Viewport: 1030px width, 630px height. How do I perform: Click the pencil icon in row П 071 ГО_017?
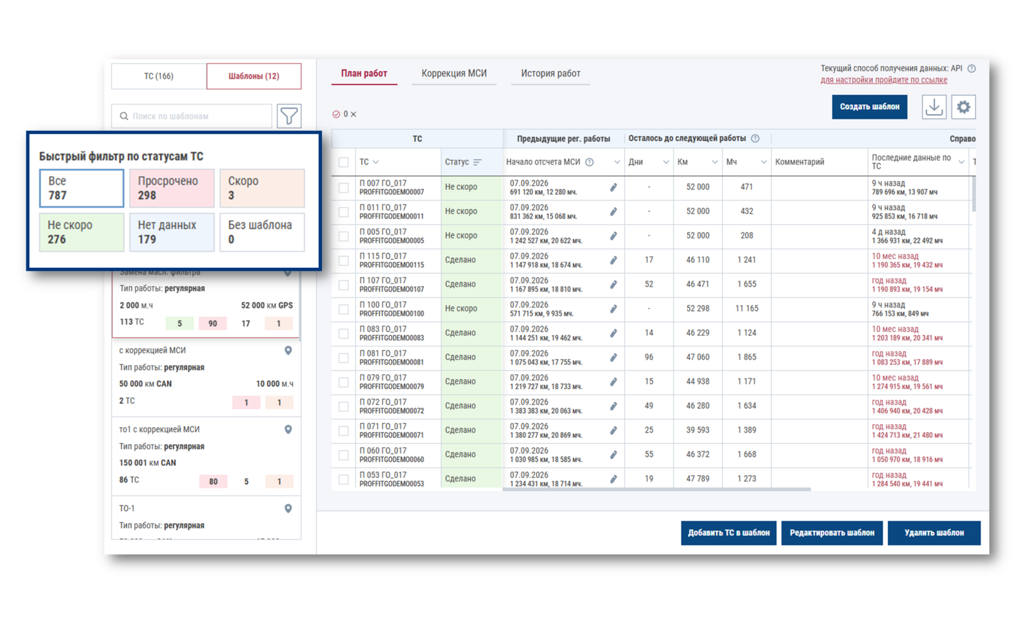(613, 431)
